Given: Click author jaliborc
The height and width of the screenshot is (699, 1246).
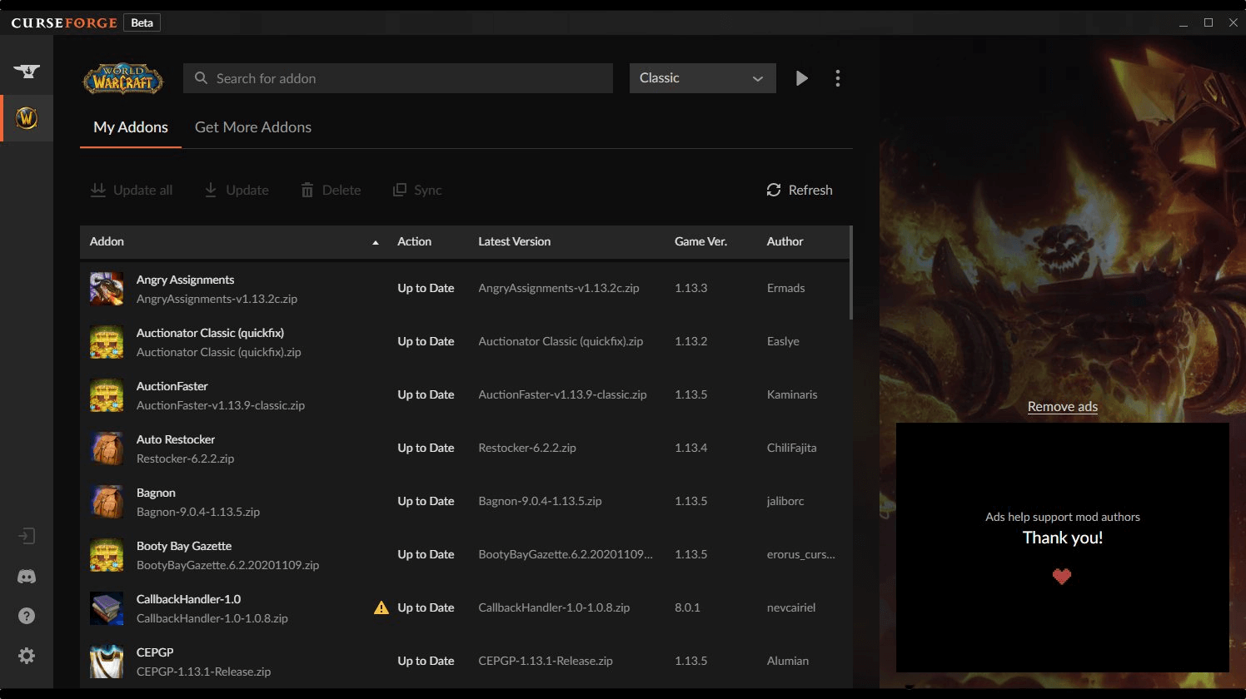Looking at the screenshot, I should click(785, 501).
